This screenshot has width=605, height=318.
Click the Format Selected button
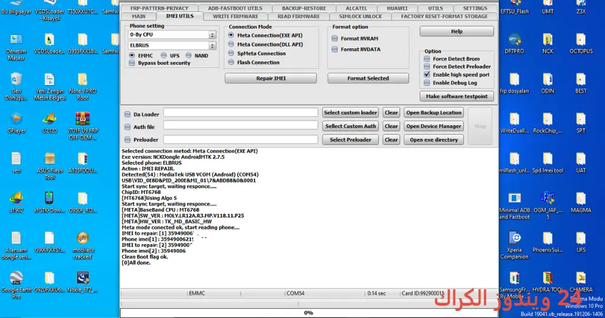pos(368,79)
